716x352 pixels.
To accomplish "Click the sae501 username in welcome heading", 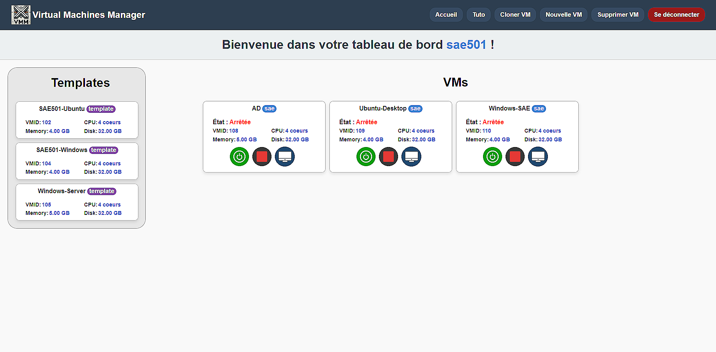I will pyautogui.click(x=466, y=45).
